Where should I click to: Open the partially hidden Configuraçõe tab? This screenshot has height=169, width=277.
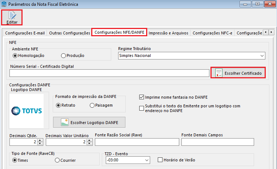(249, 33)
